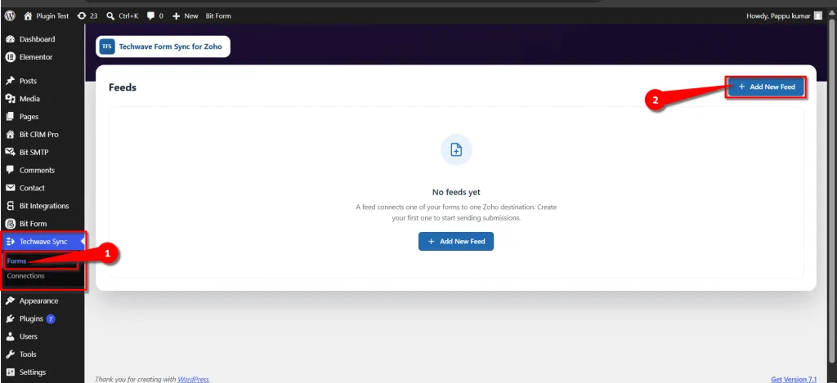Click the Bit Form sidebar icon
This screenshot has width=837, height=383.
tap(10, 224)
